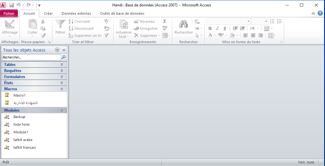Click the blue help question icon
This screenshot has width=325, height=166.
pos(320,13)
